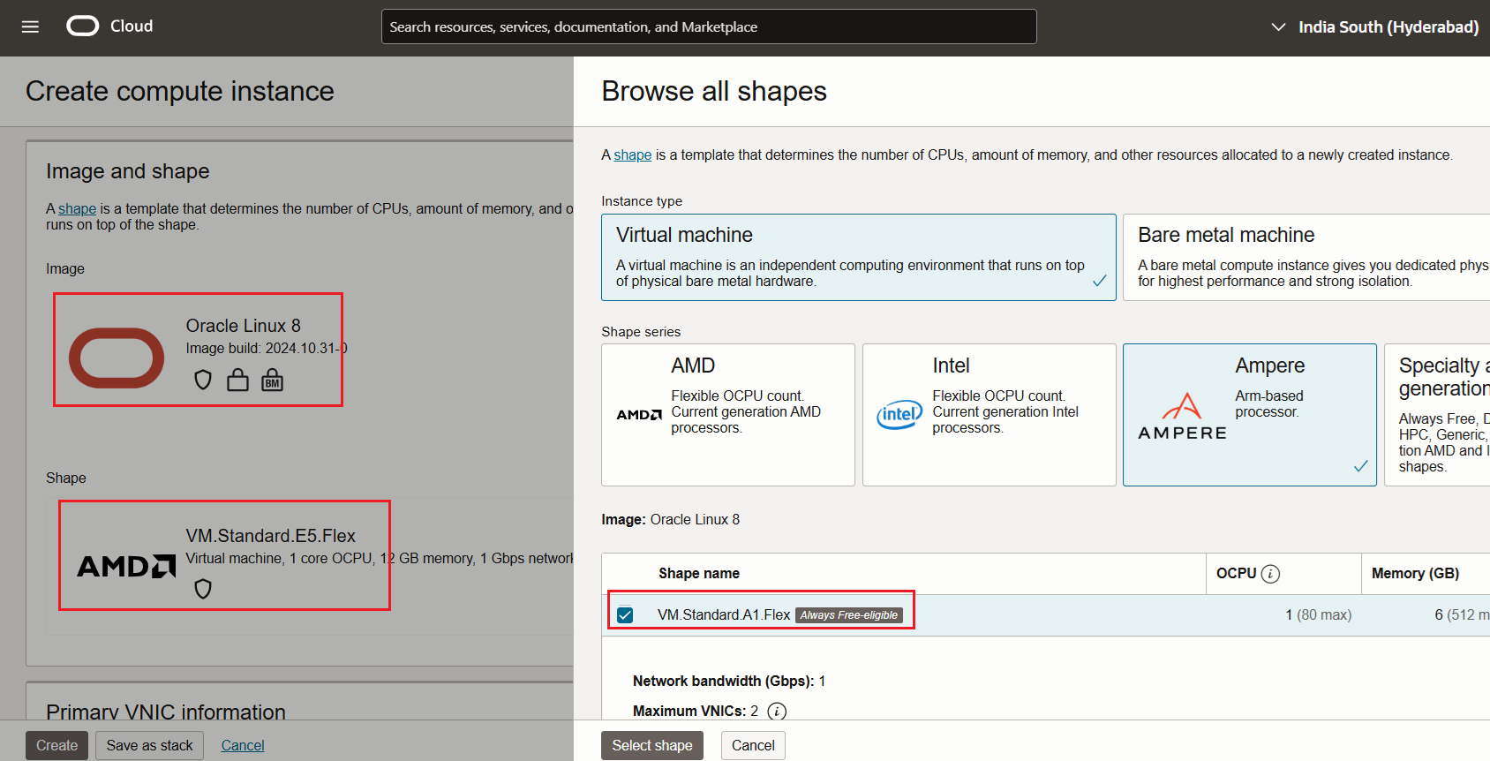Click the Select shape button
Viewport: 1490px width, 761px height.
point(651,745)
